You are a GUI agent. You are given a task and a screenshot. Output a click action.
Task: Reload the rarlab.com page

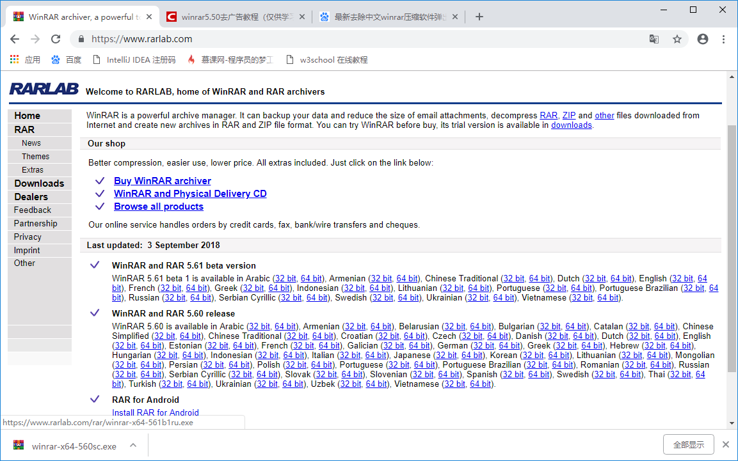[56, 39]
